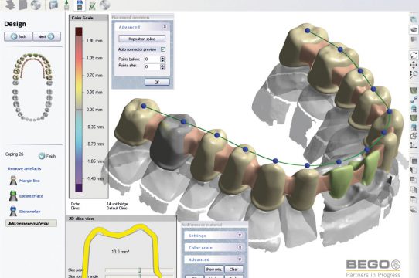Select Add/remove material option
419x278 pixels.
tap(31, 223)
